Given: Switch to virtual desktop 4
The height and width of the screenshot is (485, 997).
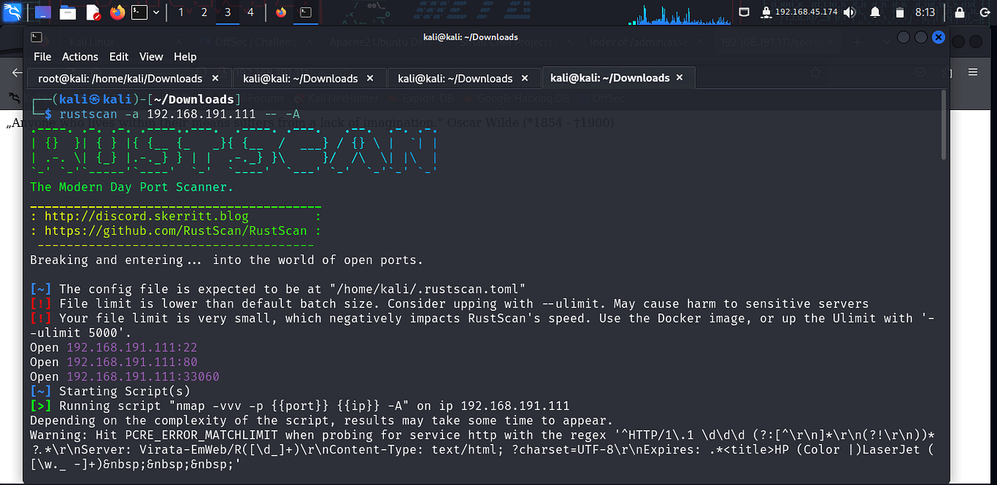Looking at the screenshot, I should click(x=250, y=12).
